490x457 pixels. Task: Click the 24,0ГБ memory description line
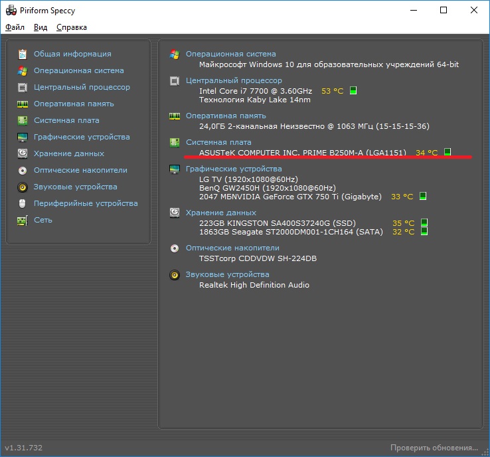click(x=314, y=126)
